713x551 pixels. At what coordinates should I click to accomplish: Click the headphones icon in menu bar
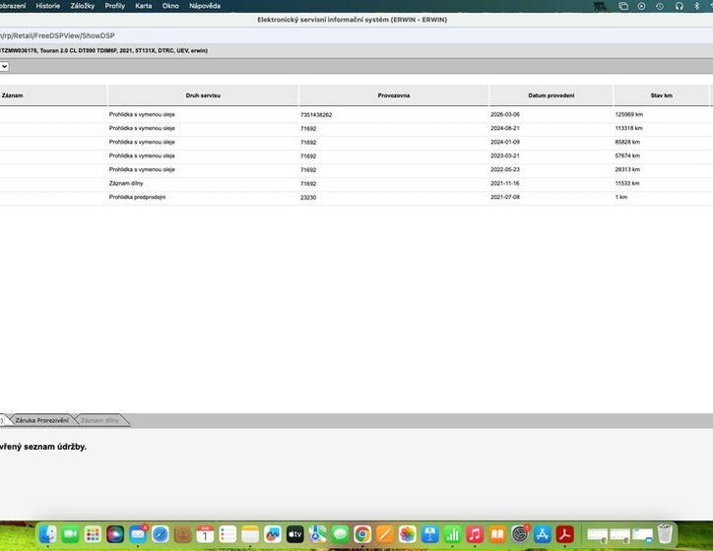(679, 6)
